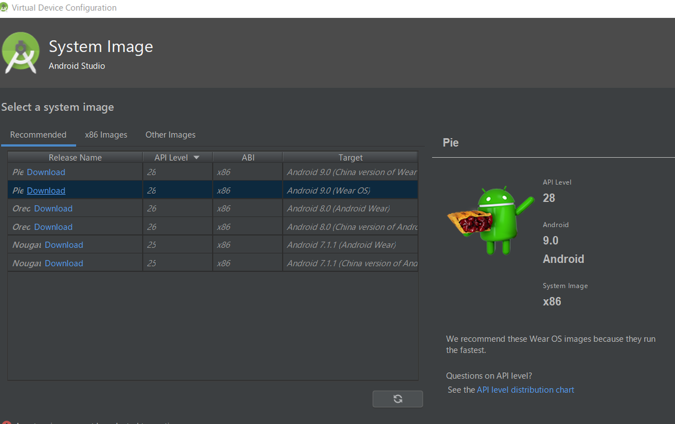Click the Android Pie mascot image

coord(490,221)
